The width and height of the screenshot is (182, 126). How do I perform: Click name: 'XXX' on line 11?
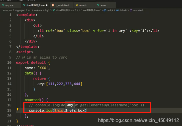[x=37, y=68]
